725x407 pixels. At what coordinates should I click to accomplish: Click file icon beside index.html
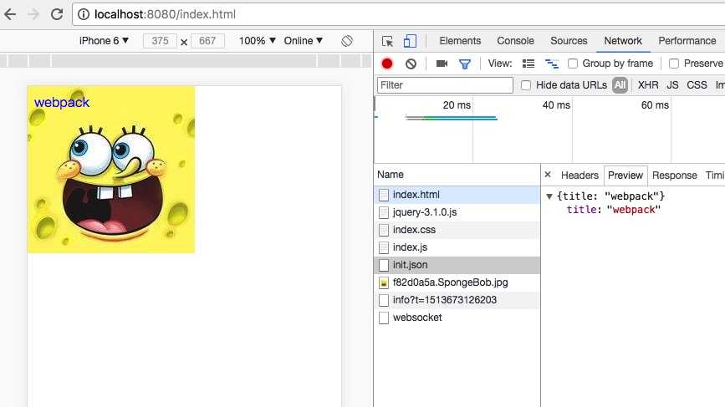[384, 195]
